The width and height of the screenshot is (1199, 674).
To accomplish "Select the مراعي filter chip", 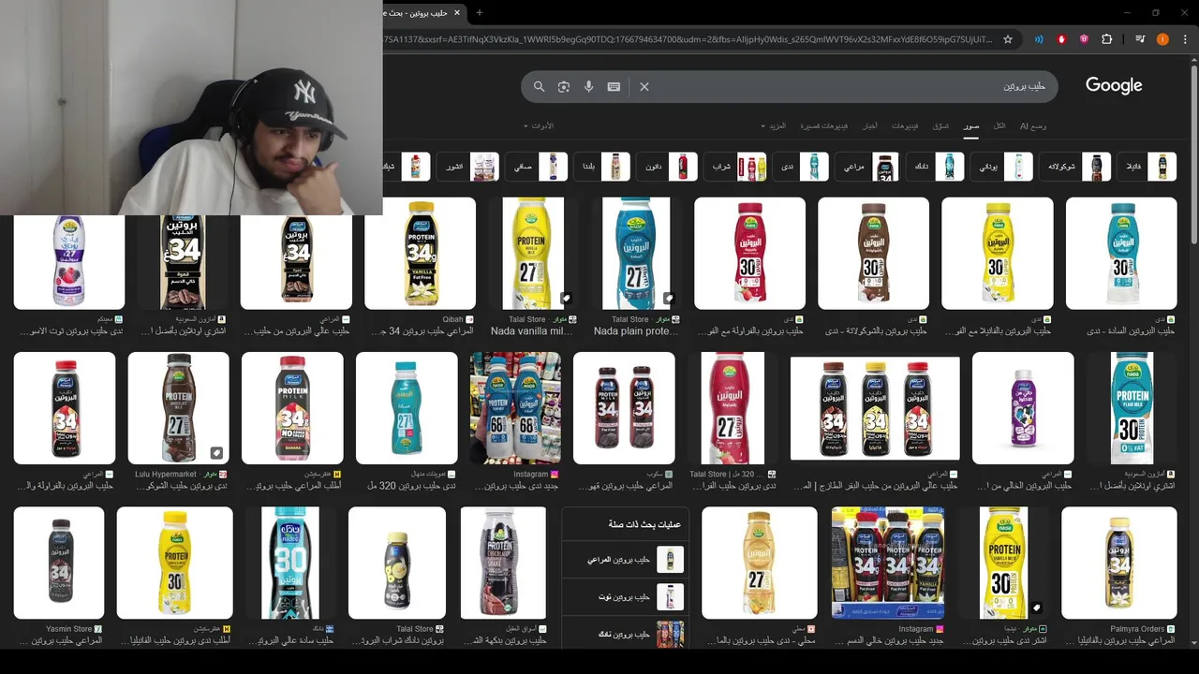I will click(866, 167).
